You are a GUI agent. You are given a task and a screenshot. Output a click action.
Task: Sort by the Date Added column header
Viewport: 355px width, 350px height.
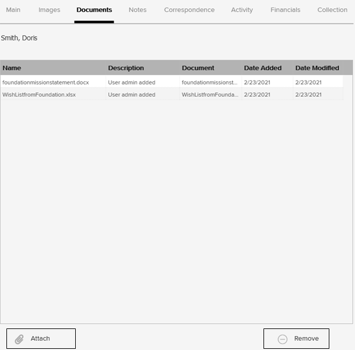[x=268, y=68]
